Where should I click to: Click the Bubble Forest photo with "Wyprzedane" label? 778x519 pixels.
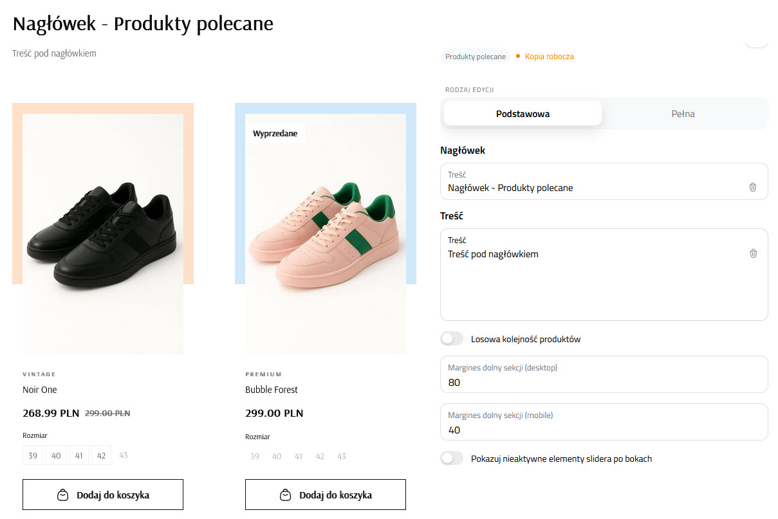point(325,232)
